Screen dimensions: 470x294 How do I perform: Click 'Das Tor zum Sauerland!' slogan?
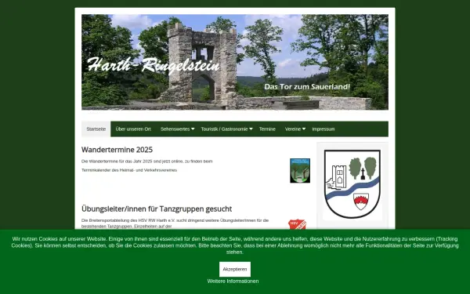tap(307, 87)
